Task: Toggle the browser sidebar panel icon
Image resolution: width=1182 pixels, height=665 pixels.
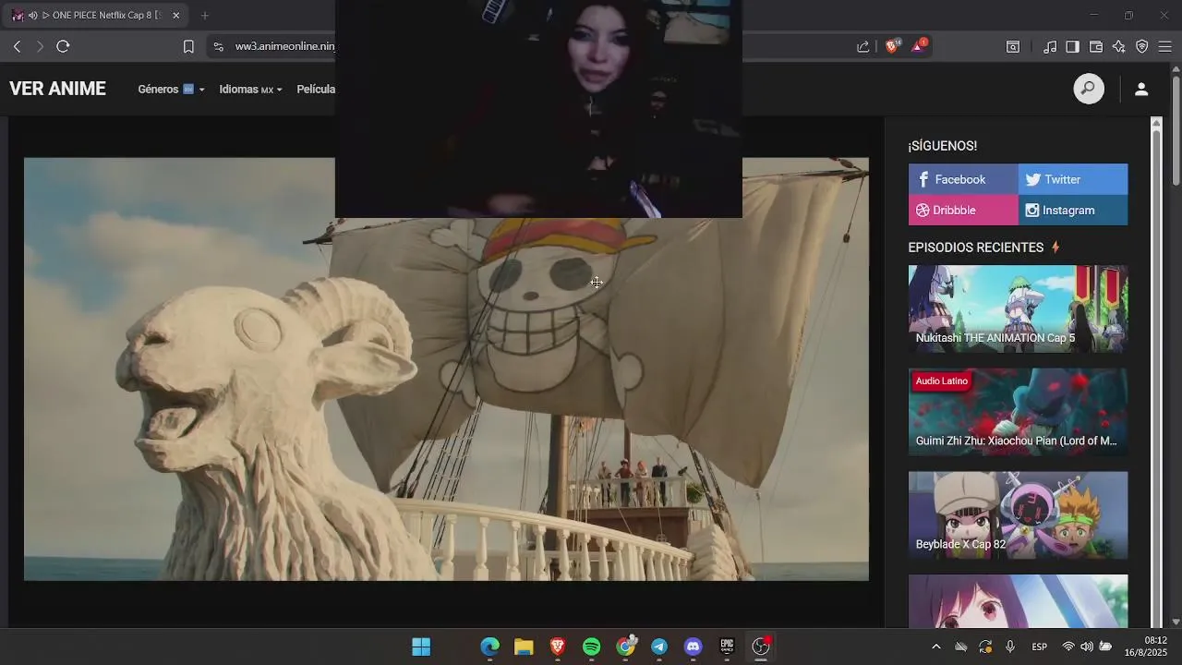Action: point(1072,46)
